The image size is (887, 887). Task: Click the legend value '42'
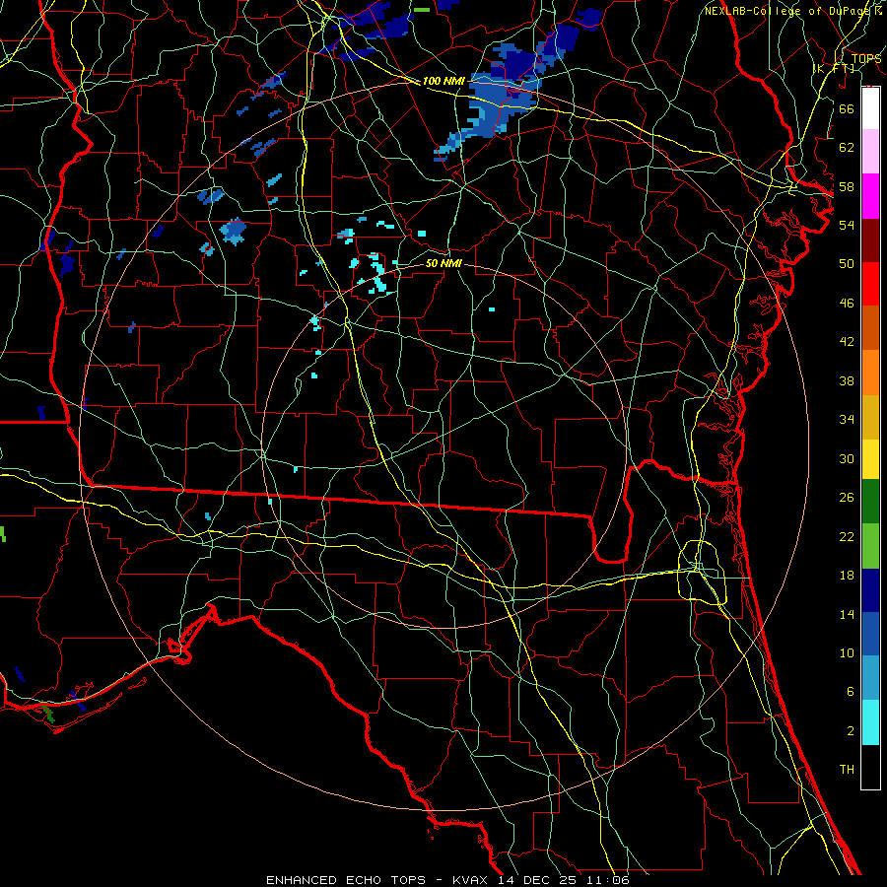click(847, 342)
